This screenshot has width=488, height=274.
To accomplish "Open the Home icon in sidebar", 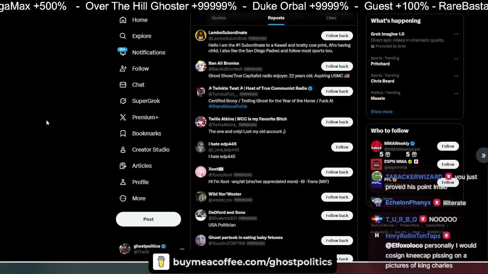I will 123,20.
